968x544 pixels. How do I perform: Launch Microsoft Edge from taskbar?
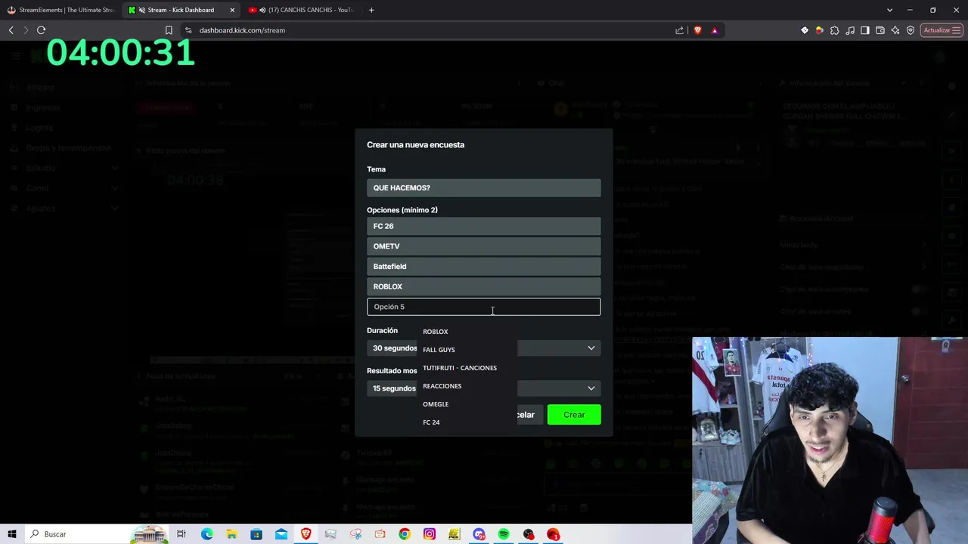coord(207,534)
